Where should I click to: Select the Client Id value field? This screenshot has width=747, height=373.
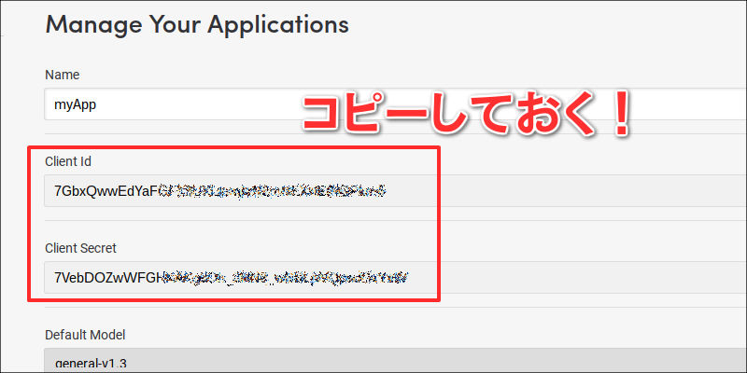coord(395,191)
